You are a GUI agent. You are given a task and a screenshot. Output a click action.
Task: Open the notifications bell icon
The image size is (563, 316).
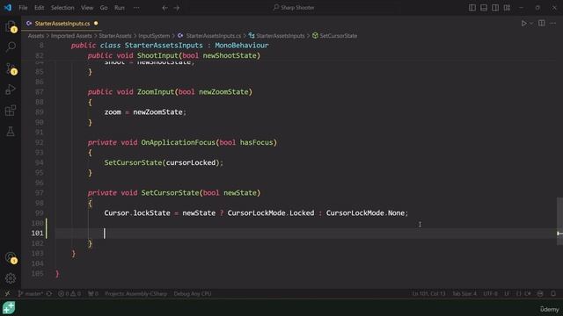pyautogui.click(x=553, y=294)
